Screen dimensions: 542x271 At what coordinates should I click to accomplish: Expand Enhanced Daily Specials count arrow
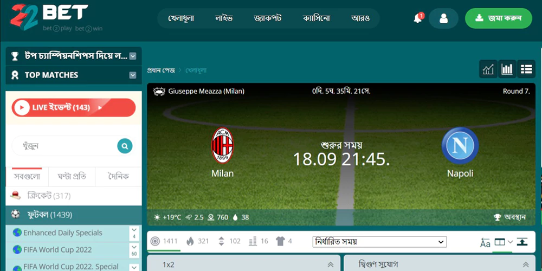(x=134, y=233)
